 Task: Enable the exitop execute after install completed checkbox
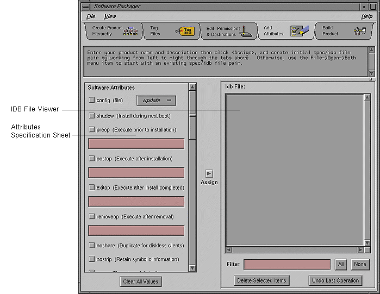pyautogui.click(x=91, y=187)
